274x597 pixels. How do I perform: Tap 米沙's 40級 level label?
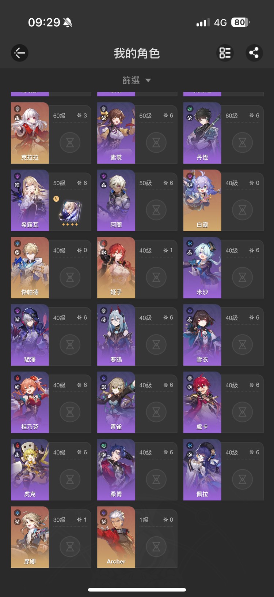coord(232,250)
